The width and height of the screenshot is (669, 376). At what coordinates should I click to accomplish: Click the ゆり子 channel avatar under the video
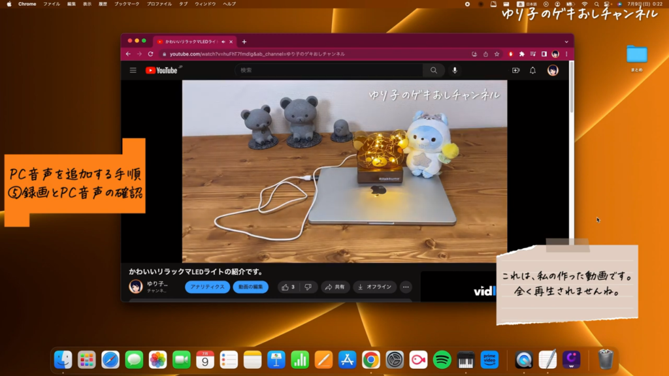coord(136,287)
